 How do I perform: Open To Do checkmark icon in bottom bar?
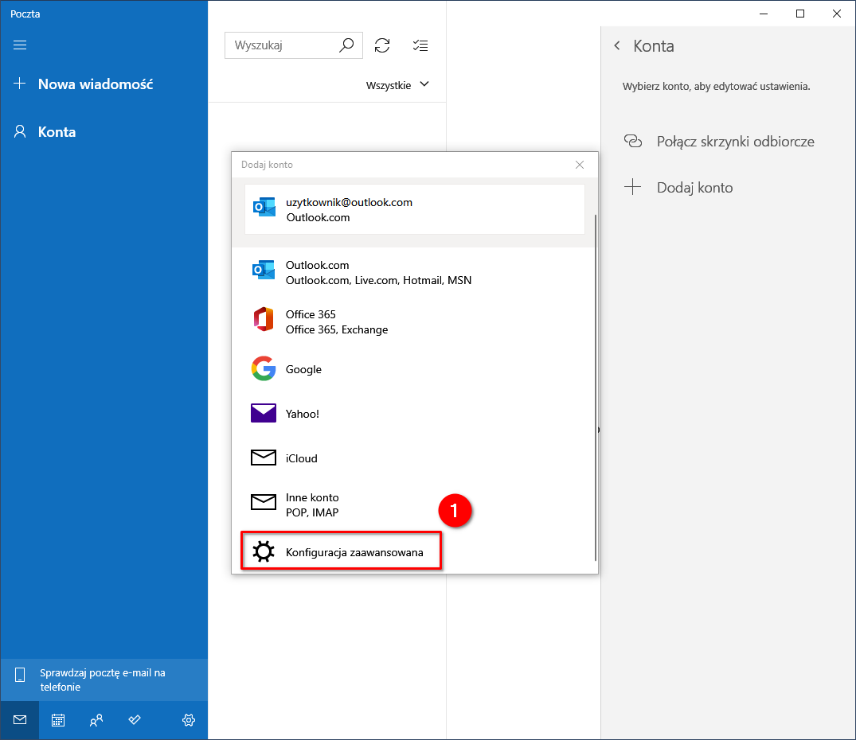tap(135, 720)
